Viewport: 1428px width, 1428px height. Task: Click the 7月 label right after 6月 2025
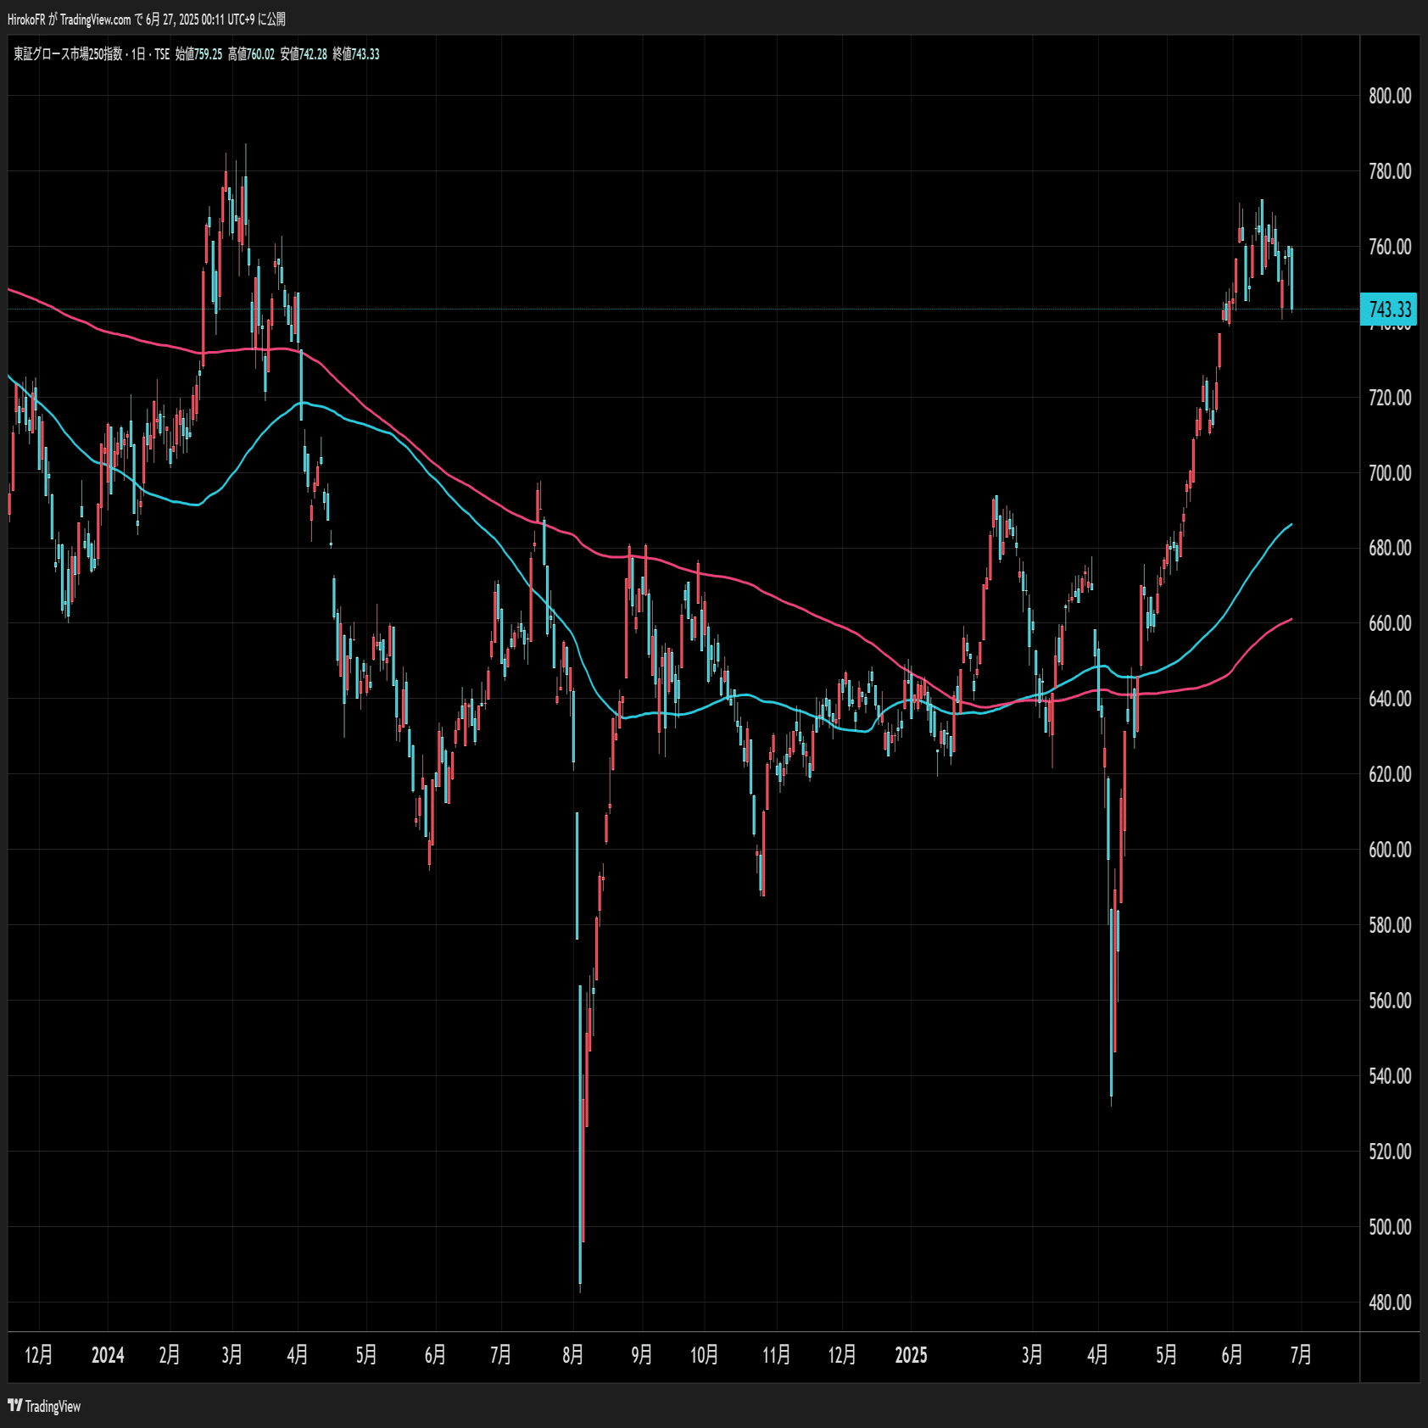point(1301,1355)
